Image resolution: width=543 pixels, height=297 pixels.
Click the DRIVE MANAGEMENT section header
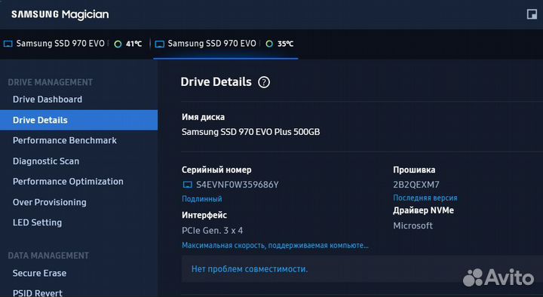(x=51, y=82)
